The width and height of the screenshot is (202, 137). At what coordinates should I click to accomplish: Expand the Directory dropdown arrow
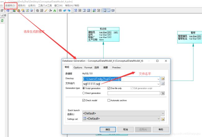tap(158, 79)
